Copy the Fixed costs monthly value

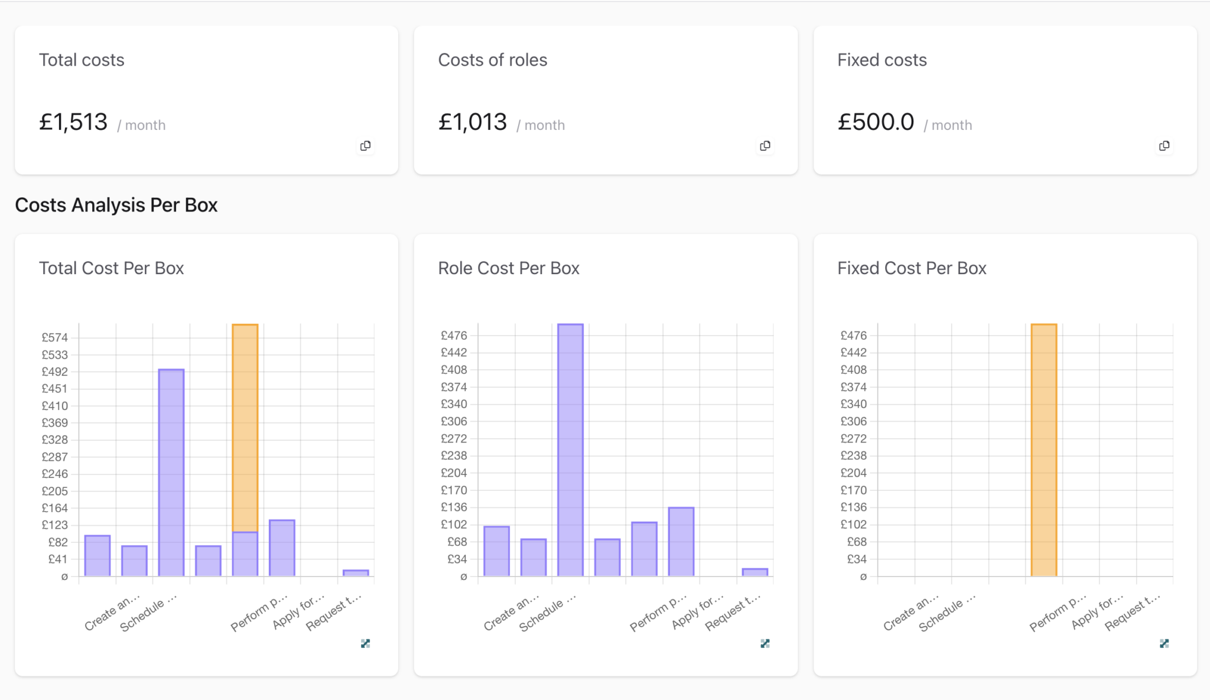(1164, 146)
